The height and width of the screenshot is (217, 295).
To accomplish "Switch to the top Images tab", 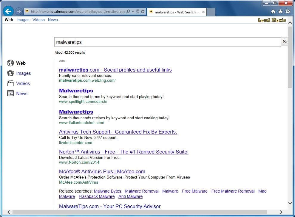I will tap(23, 20).
